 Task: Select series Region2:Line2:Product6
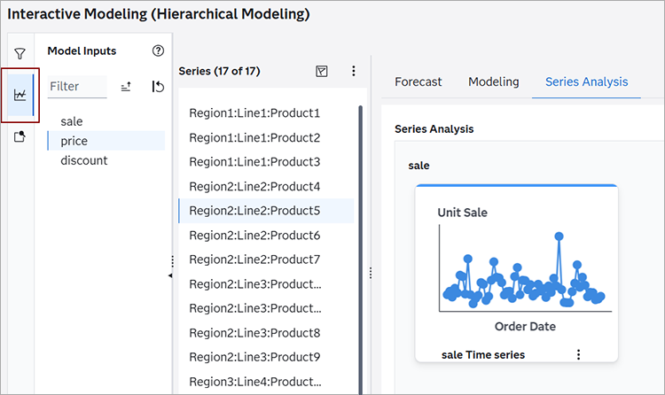coord(266,236)
